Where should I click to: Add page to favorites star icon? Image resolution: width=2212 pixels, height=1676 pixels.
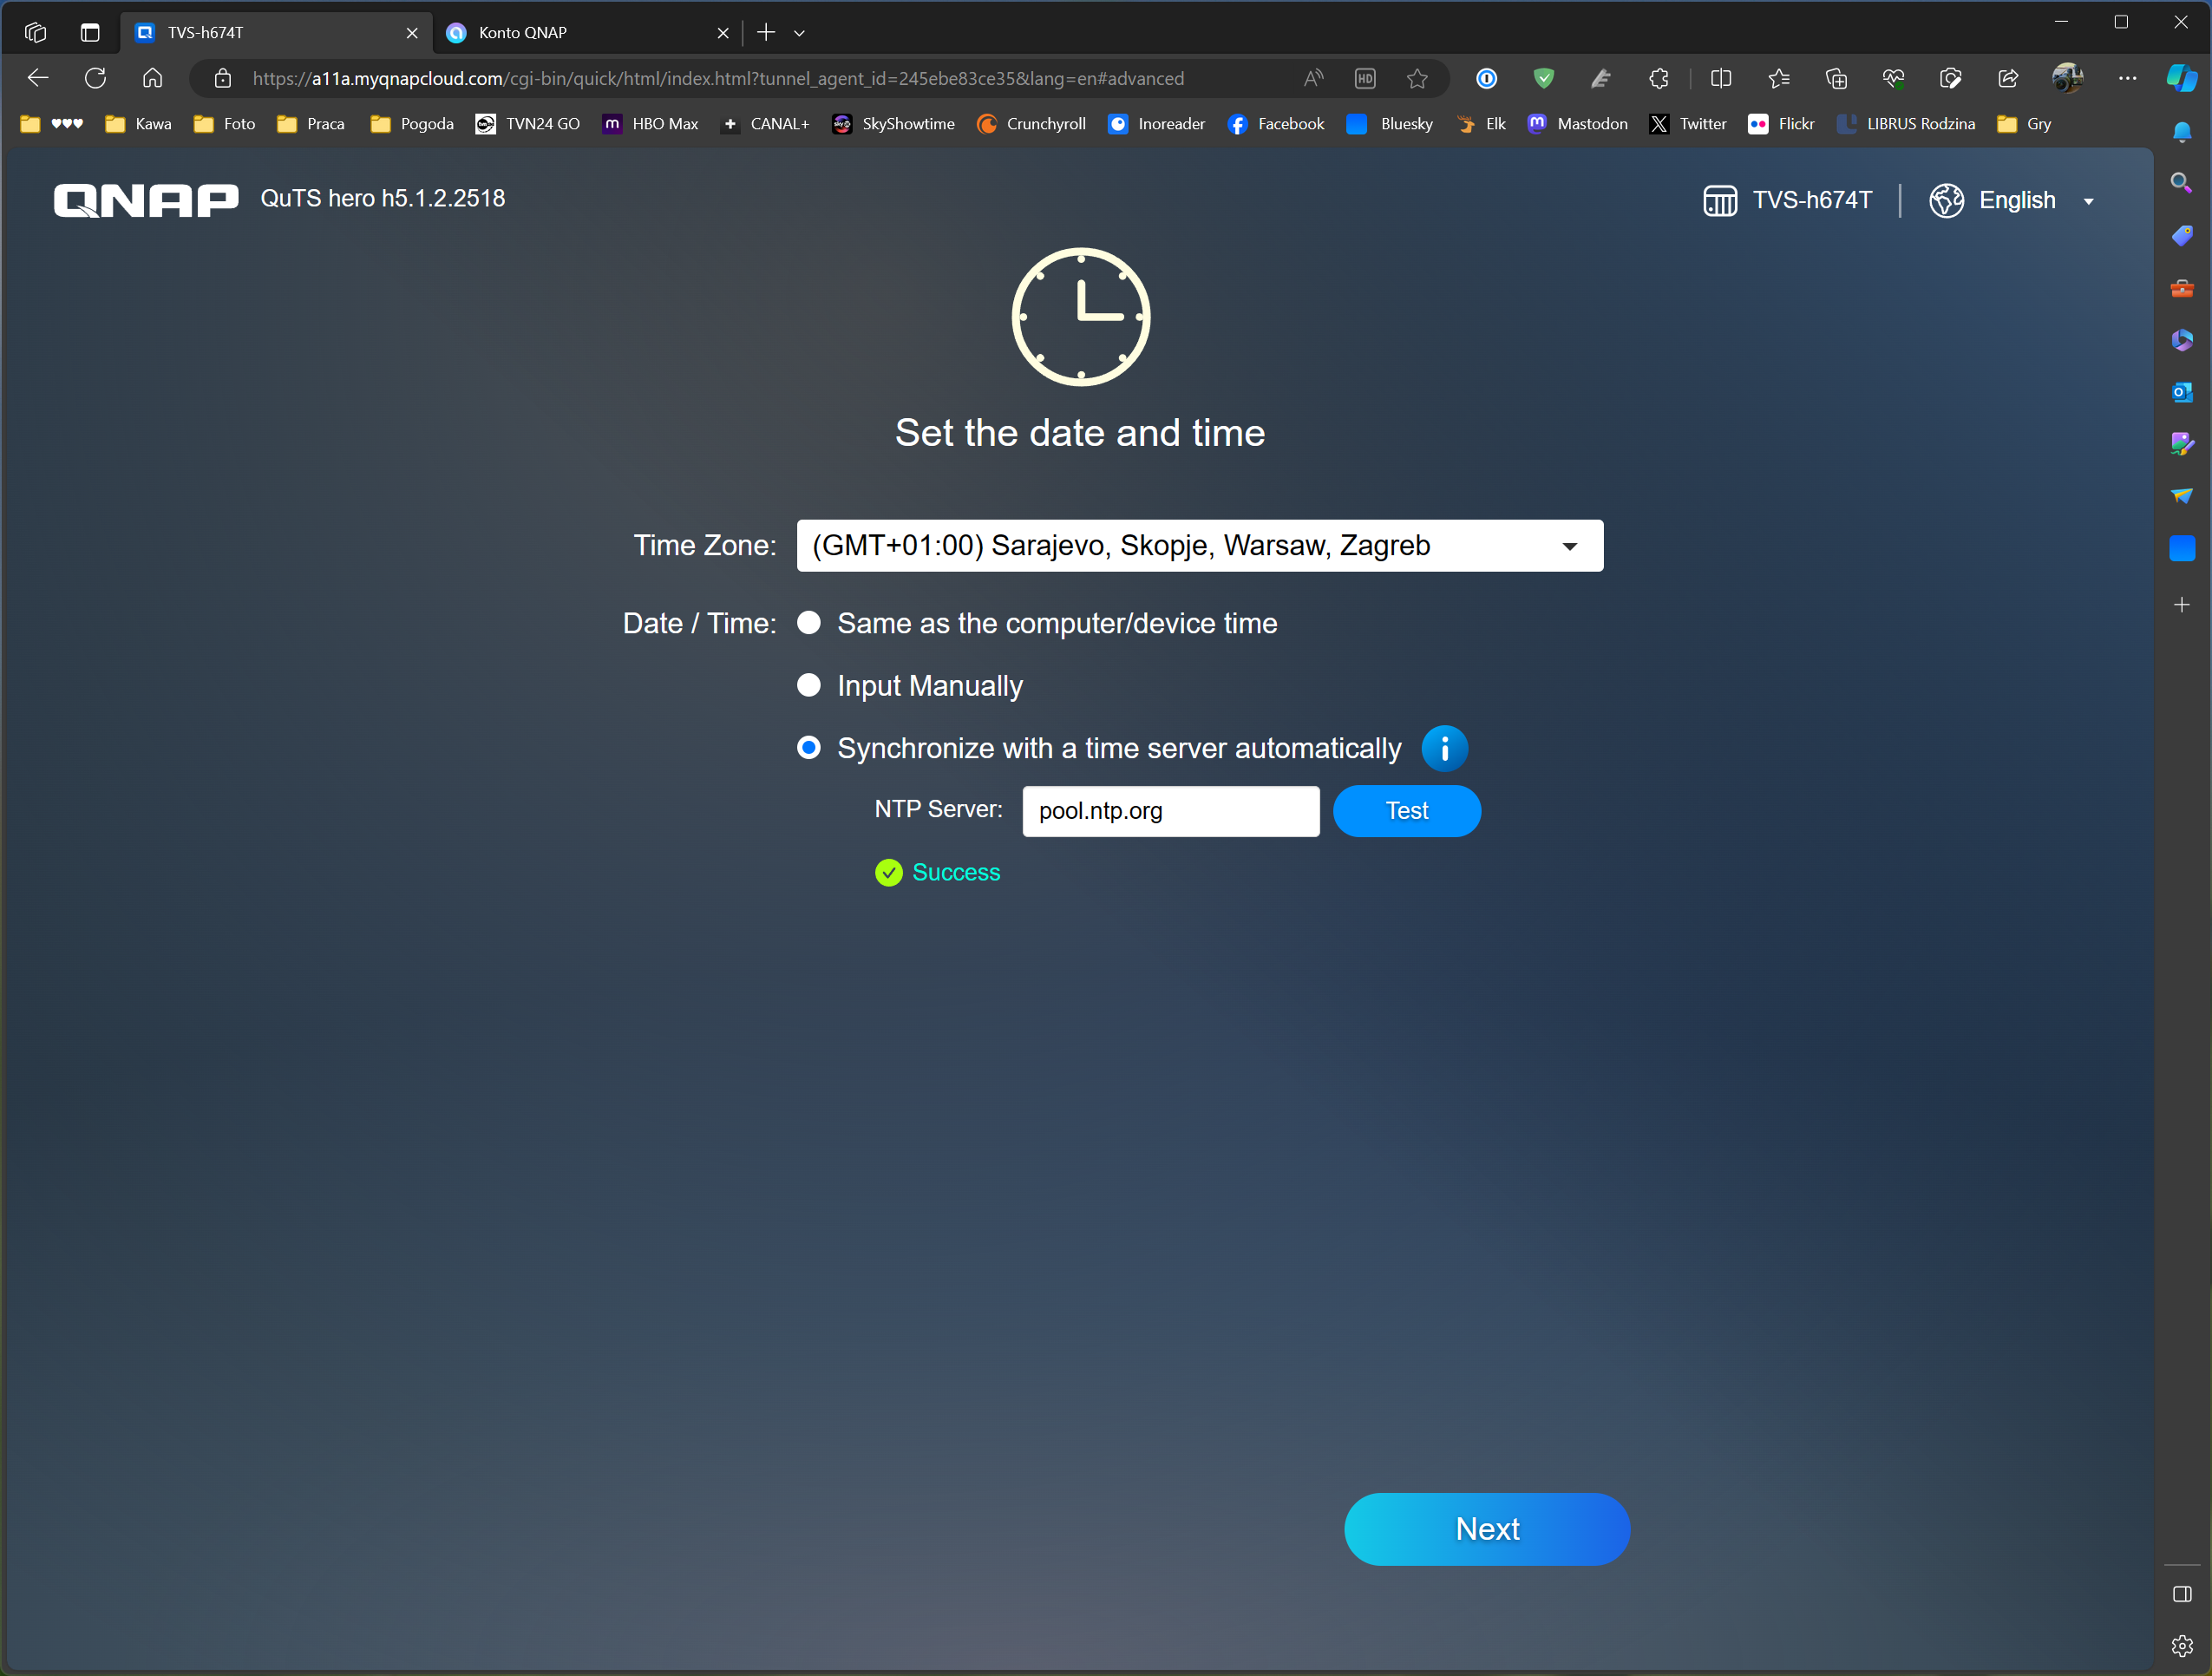click(x=1417, y=78)
